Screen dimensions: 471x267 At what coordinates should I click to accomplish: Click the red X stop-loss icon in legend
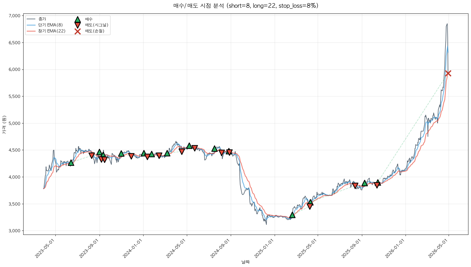click(x=77, y=31)
